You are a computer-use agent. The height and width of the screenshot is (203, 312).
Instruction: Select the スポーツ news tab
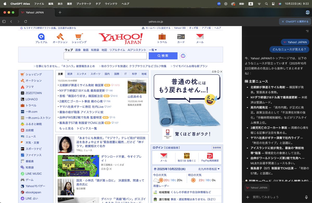pos(95,74)
